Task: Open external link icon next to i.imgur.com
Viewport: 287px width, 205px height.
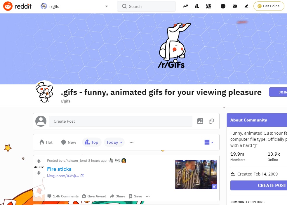Action: coord(82,176)
